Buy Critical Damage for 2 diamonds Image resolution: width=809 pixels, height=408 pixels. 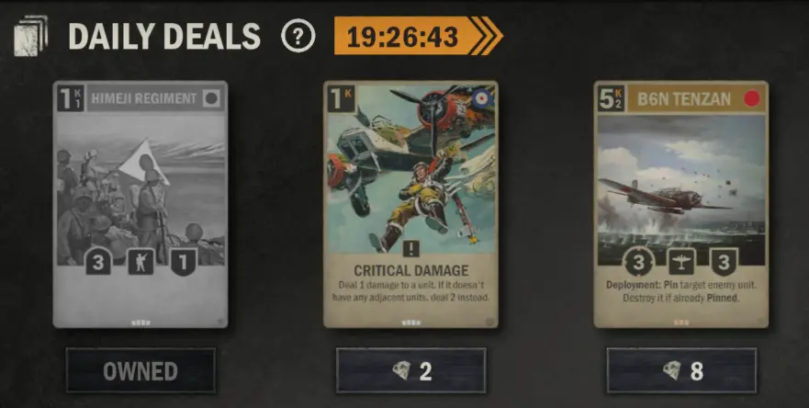point(410,370)
